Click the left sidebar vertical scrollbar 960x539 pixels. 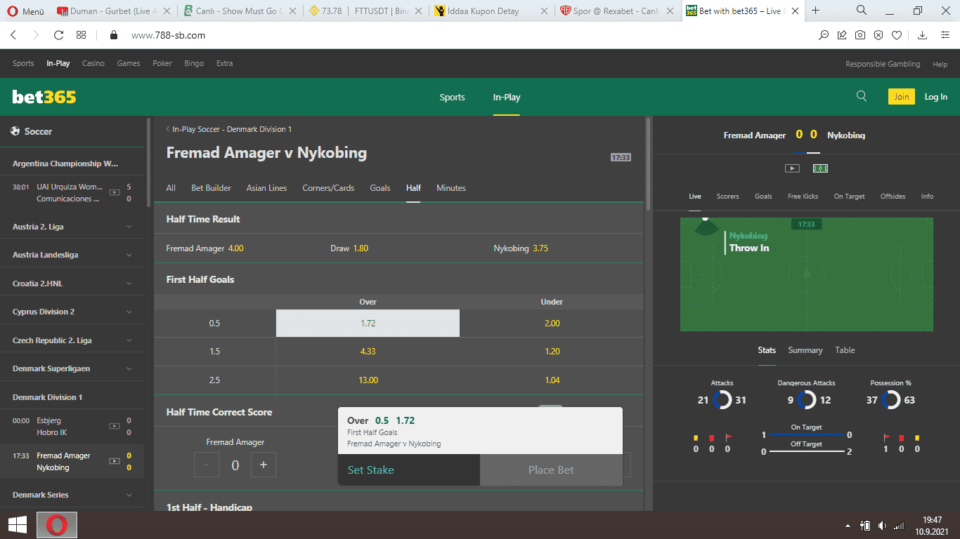click(x=148, y=163)
